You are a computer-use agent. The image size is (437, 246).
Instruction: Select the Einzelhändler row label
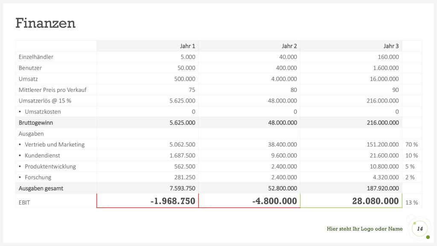coord(36,57)
